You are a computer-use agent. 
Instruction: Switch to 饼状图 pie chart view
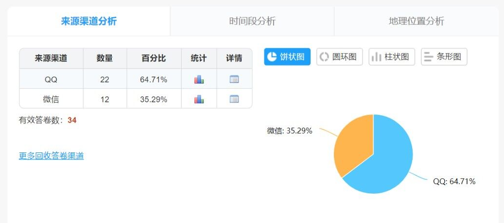tap(287, 57)
